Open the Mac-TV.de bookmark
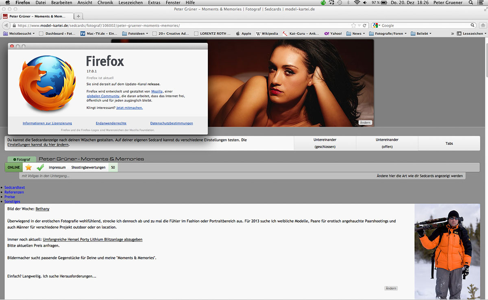The width and height of the screenshot is (488, 300). 99,33
